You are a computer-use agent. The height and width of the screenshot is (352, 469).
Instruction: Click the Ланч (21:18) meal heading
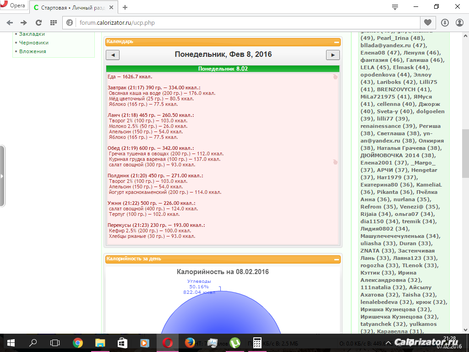click(x=151, y=115)
